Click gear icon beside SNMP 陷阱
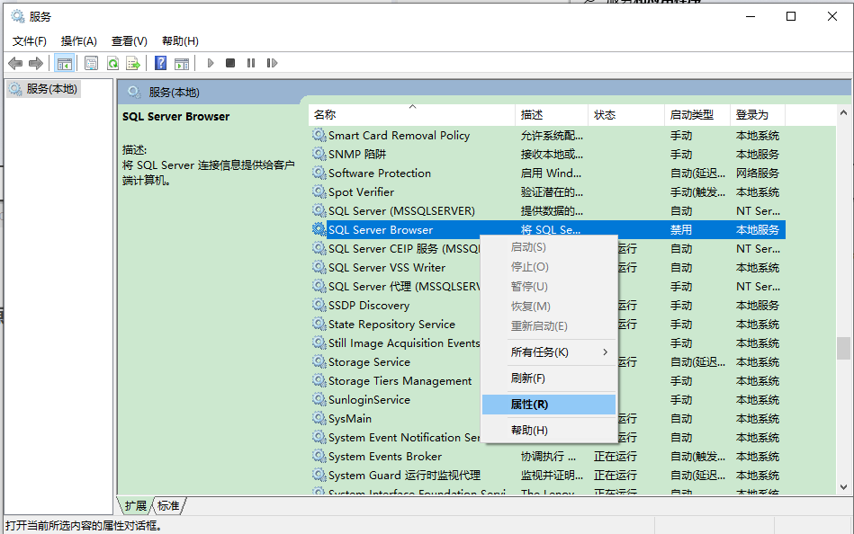The height and width of the screenshot is (534, 854). [319, 154]
